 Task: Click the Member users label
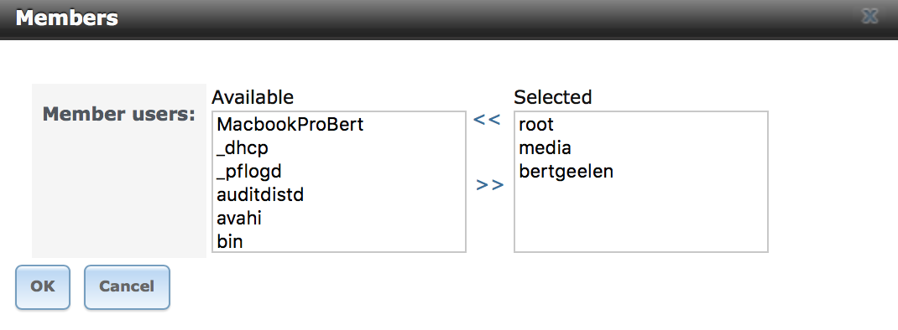119,114
